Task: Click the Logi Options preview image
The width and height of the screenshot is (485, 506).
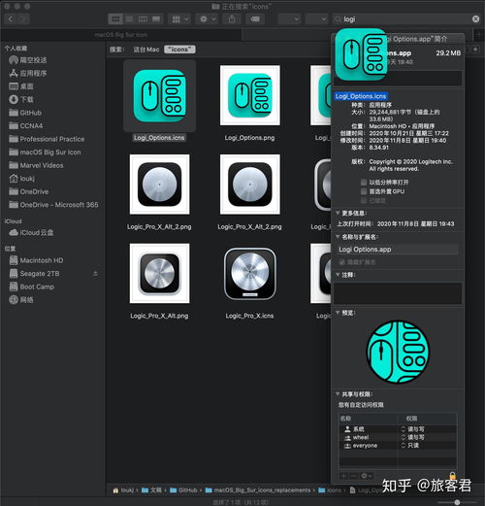Action: click(x=398, y=352)
